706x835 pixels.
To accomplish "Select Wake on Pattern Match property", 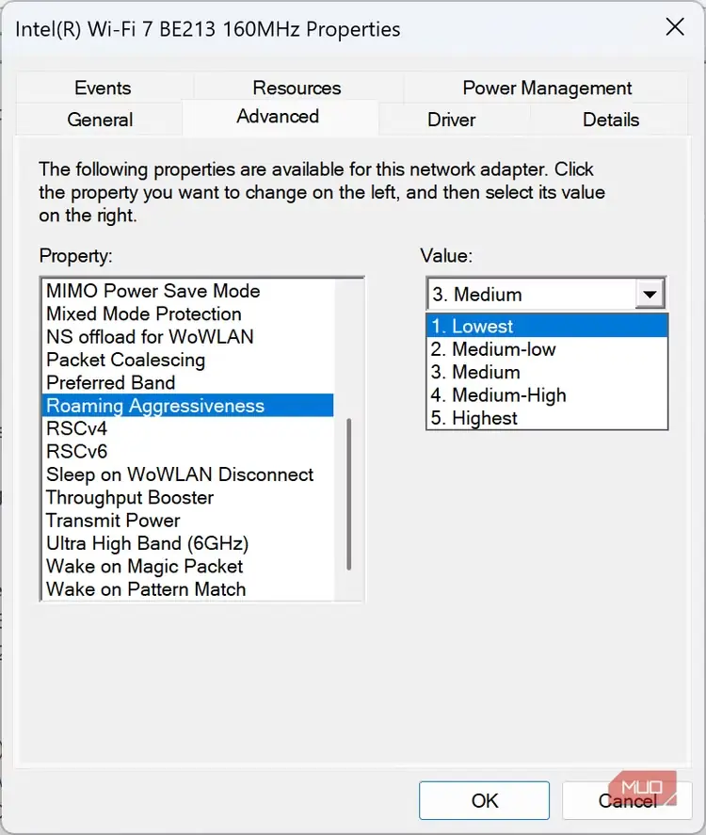I will 187,588.
